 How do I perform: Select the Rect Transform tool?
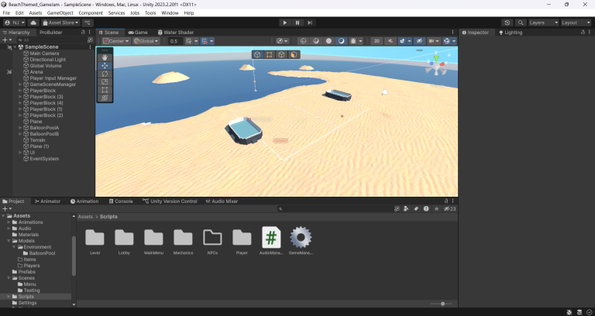pos(105,90)
